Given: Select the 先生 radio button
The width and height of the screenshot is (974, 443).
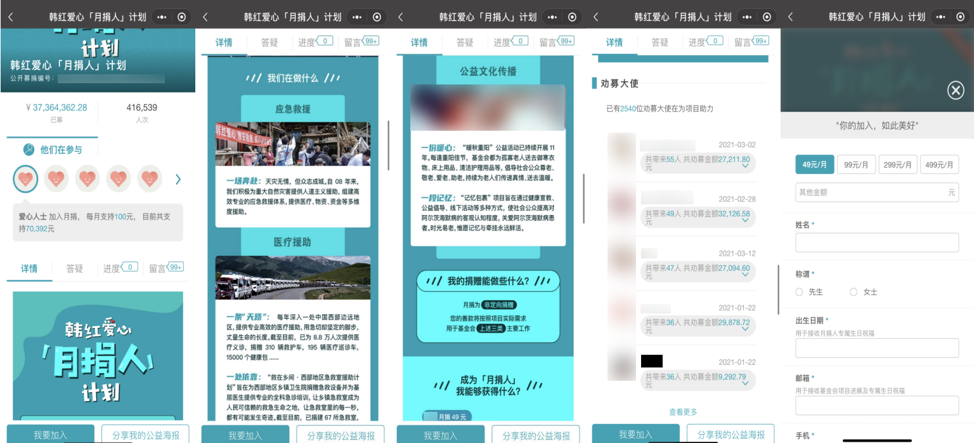Looking at the screenshot, I should tap(799, 292).
